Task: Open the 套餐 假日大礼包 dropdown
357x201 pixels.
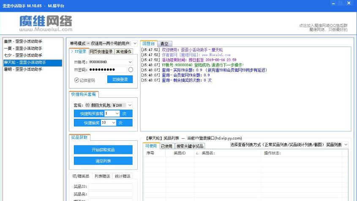Action: click(130, 105)
